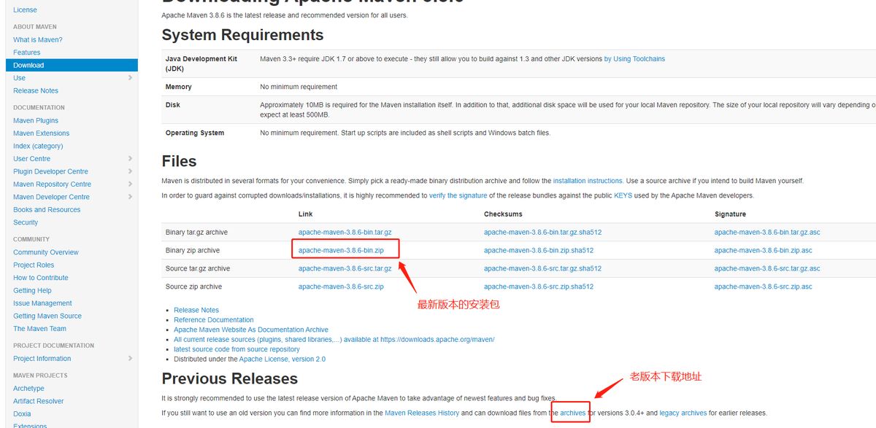Open Issue Management link

point(42,303)
